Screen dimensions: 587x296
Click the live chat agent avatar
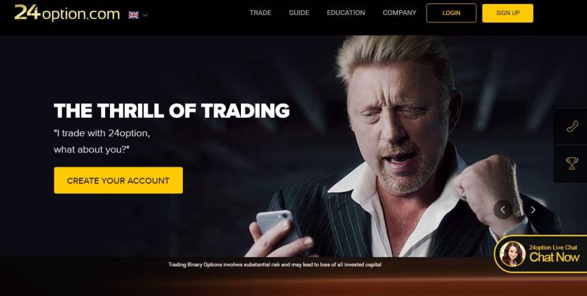512,254
